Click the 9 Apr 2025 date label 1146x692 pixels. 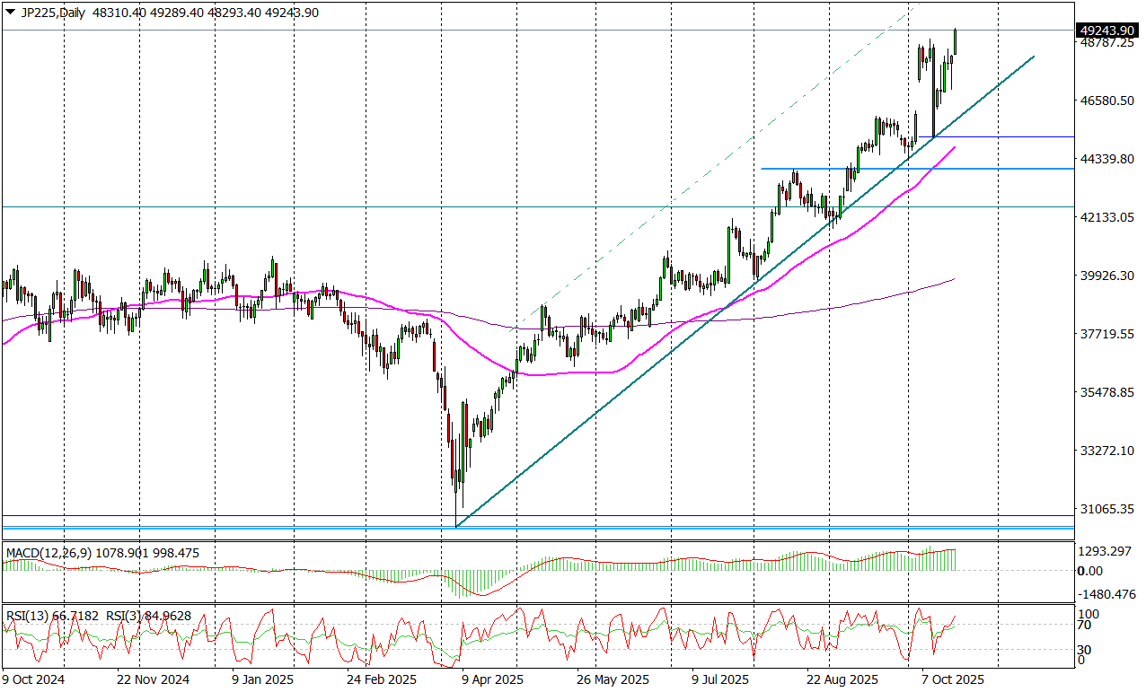492,679
